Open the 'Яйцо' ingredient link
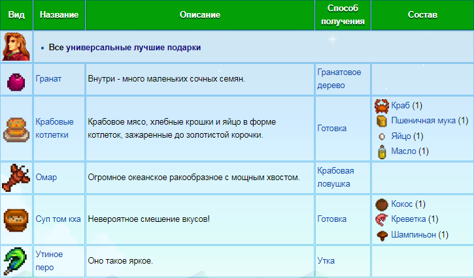 [x=401, y=136]
